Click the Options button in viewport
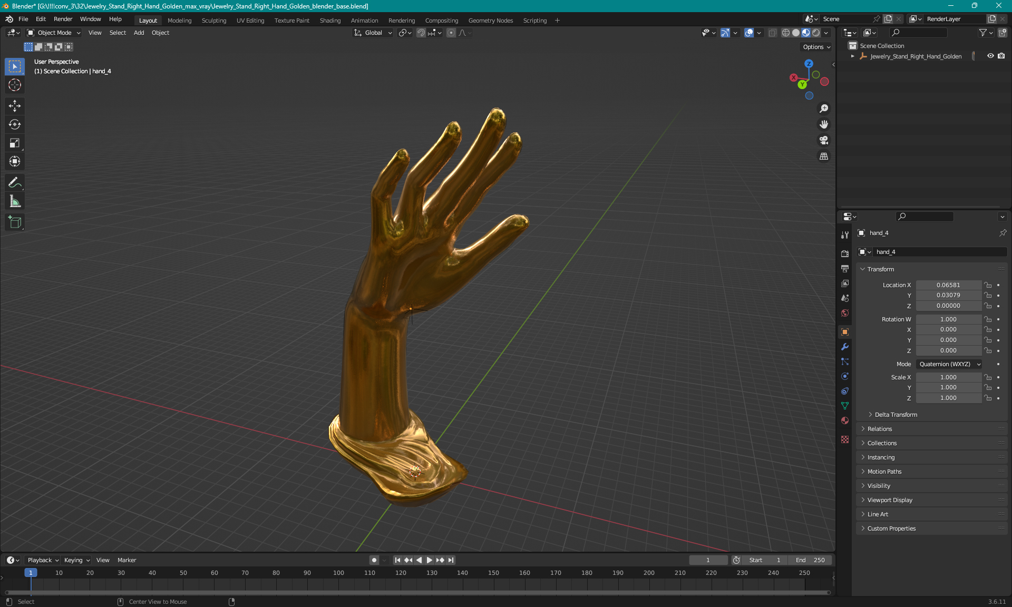Image resolution: width=1012 pixels, height=607 pixels. pos(816,47)
